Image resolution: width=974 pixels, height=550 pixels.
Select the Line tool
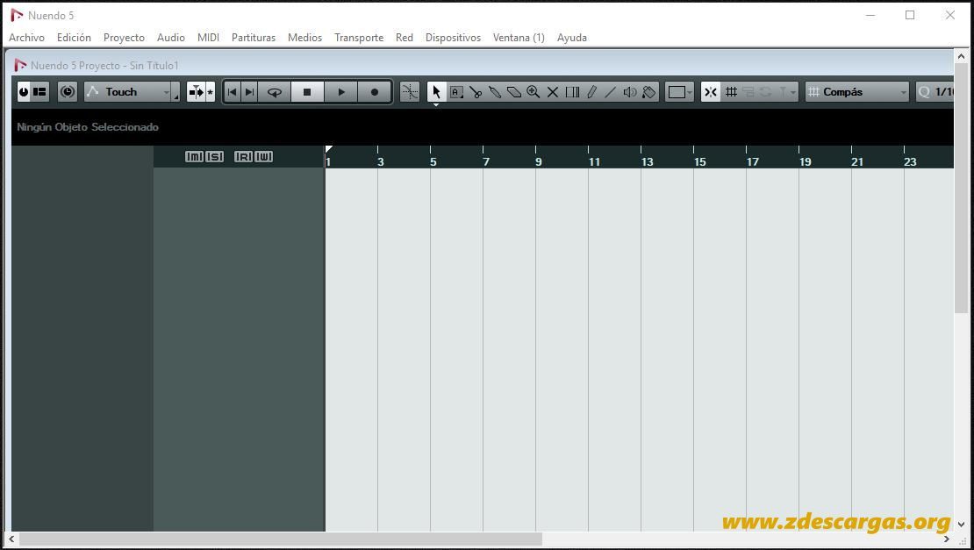click(611, 92)
